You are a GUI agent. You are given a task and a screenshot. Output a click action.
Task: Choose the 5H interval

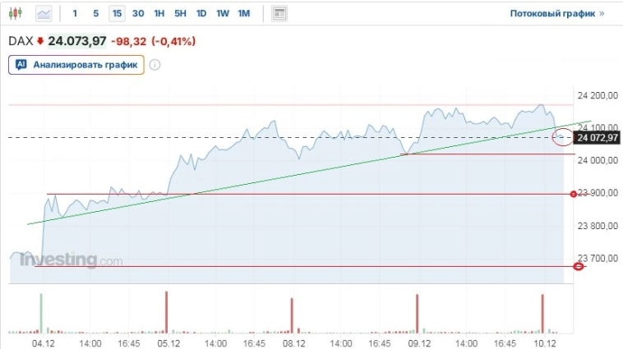click(x=180, y=13)
